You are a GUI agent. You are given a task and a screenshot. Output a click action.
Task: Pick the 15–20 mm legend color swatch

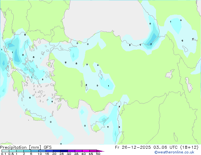click(49, 151)
